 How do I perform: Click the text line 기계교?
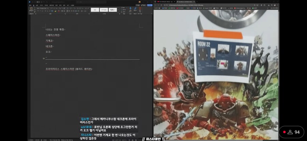pyautogui.click(x=49, y=40)
